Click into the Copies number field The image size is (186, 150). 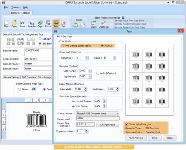coord(81,131)
